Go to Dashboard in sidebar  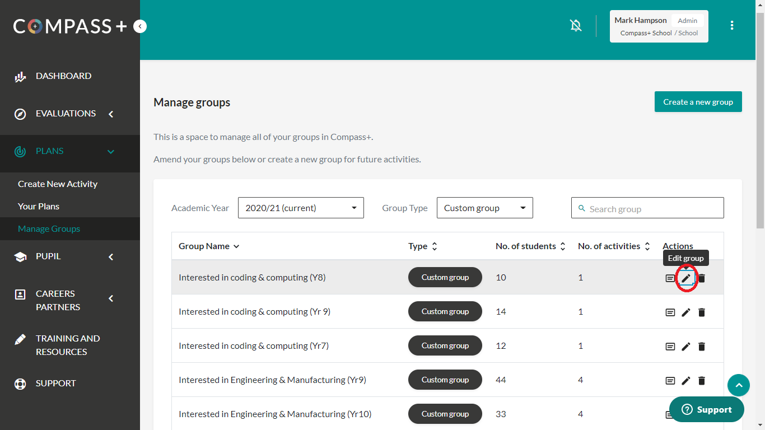click(x=63, y=76)
